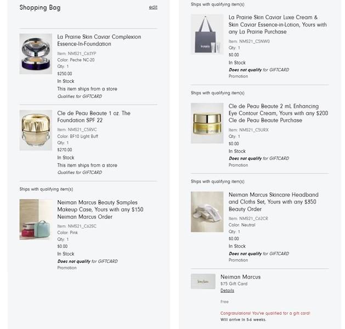
Task: Click the gift card congratulations message
Action: (x=265, y=313)
